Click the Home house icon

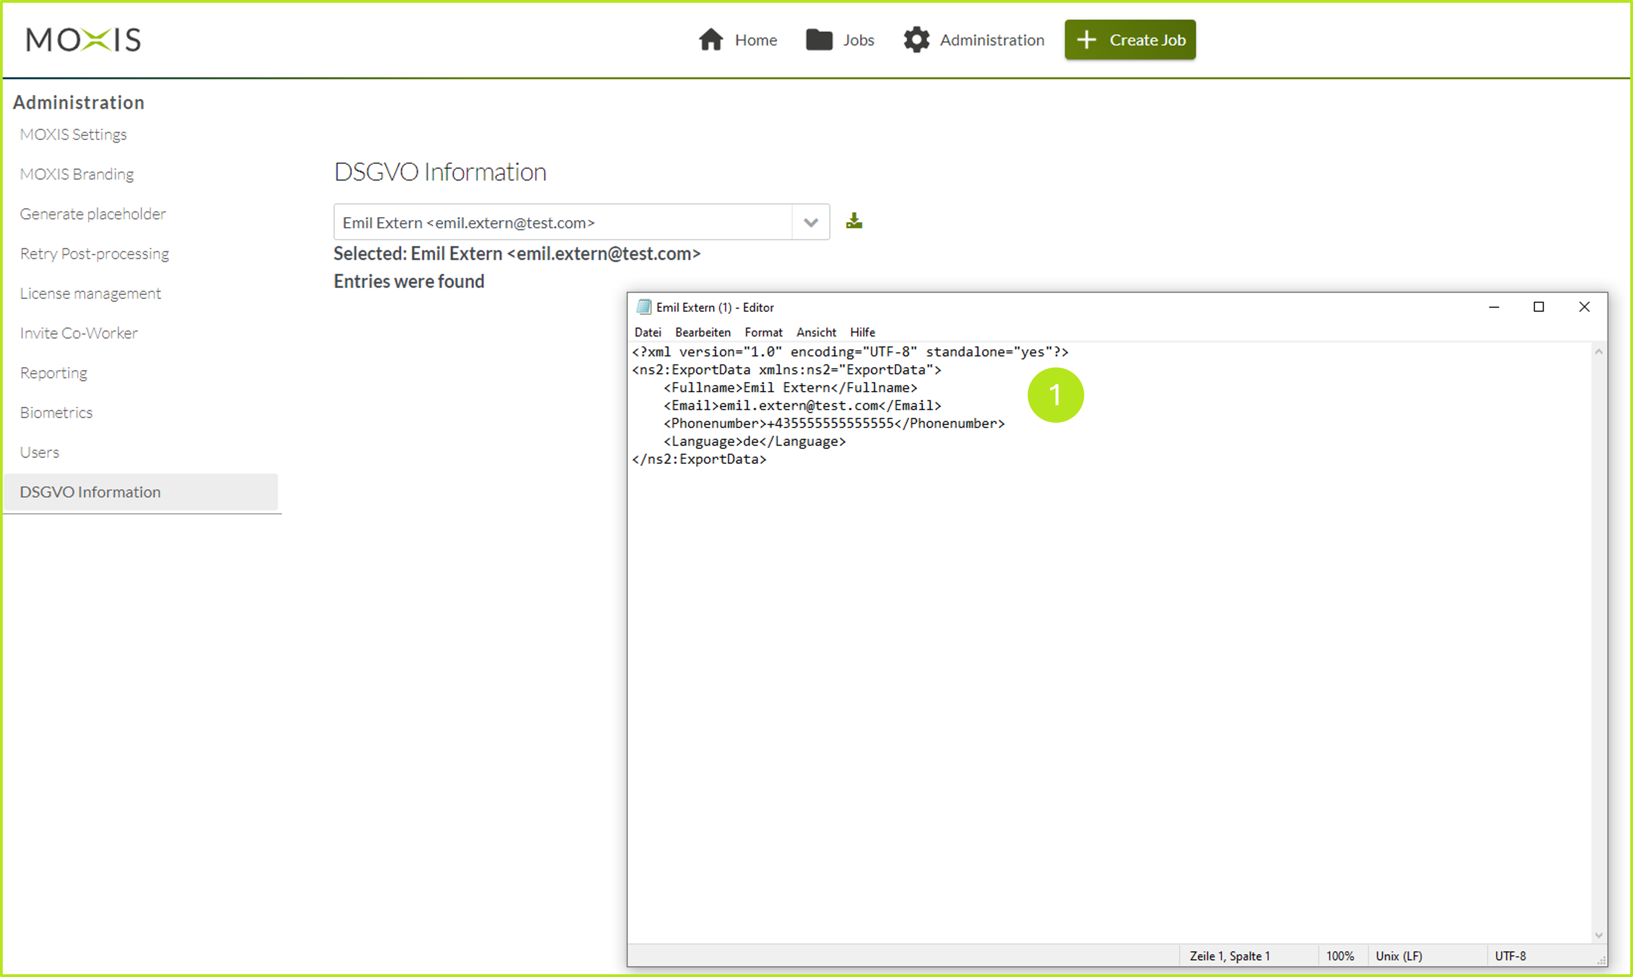[x=710, y=40]
